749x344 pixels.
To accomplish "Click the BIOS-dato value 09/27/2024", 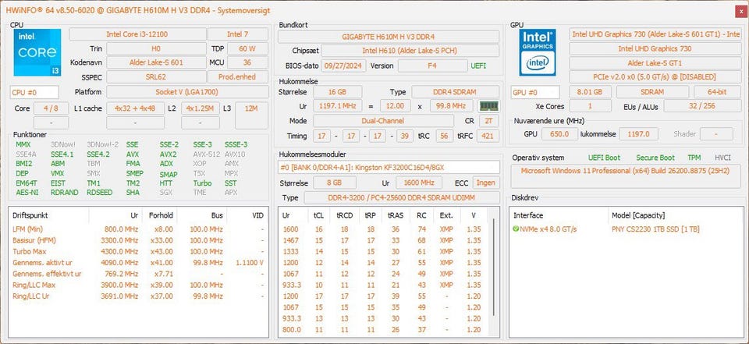I will (x=343, y=66).
